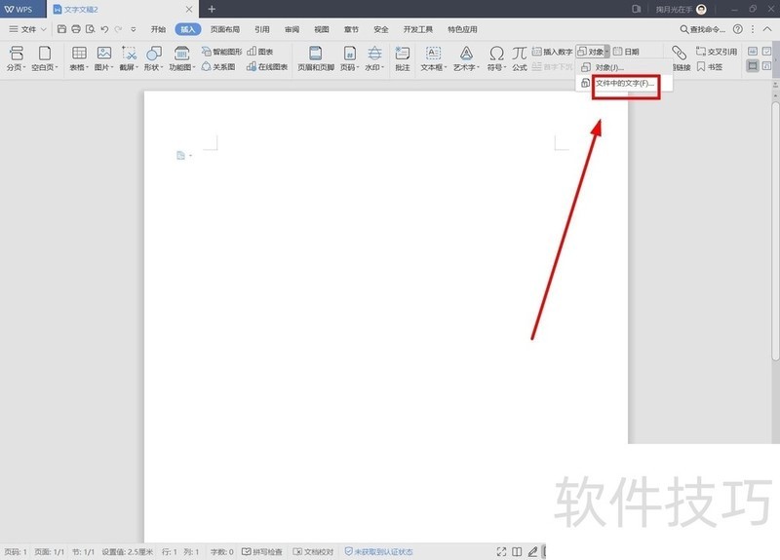Viewport: 780px width, 560px height.
Task: Insert word art (艺术字)
Action: click(466, 58)
